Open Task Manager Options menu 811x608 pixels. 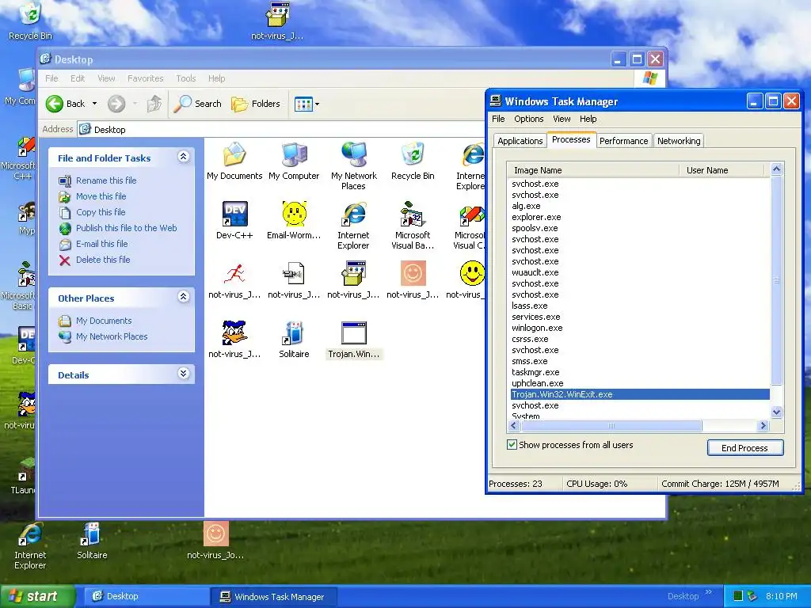(528, 119)
